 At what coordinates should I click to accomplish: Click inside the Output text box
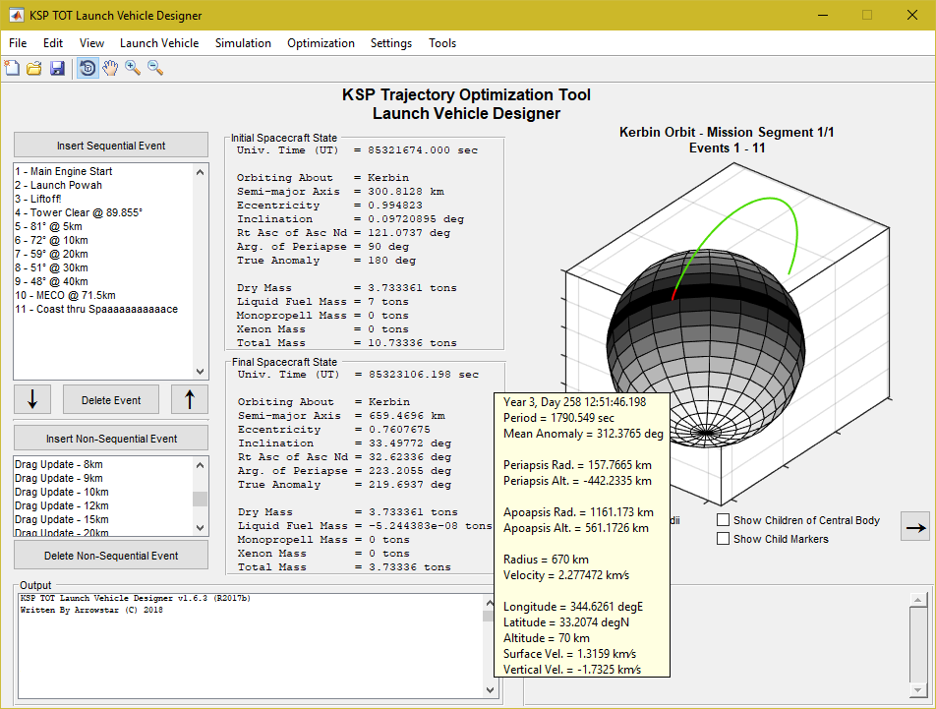(251, 646)
